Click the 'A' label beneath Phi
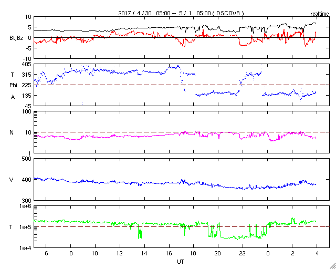Image resolution: width=336 pixels, height=269 pixels. tap(13, 97)
